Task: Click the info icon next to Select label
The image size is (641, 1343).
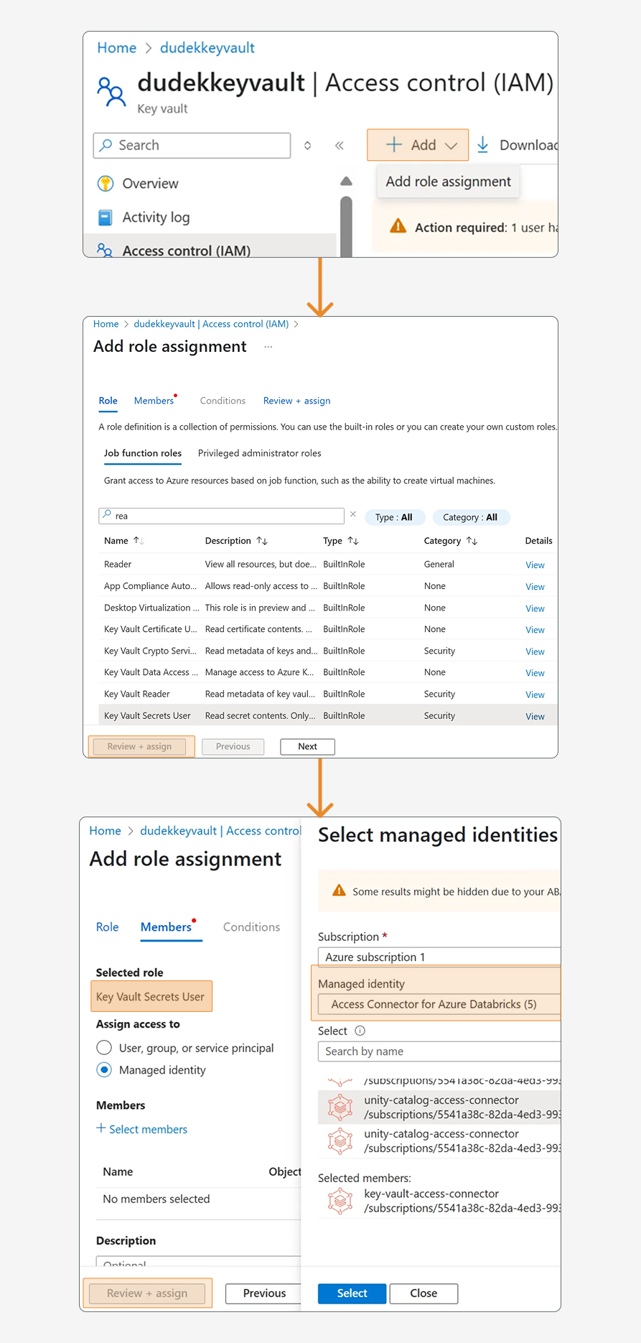Action: pos(360,1031)
